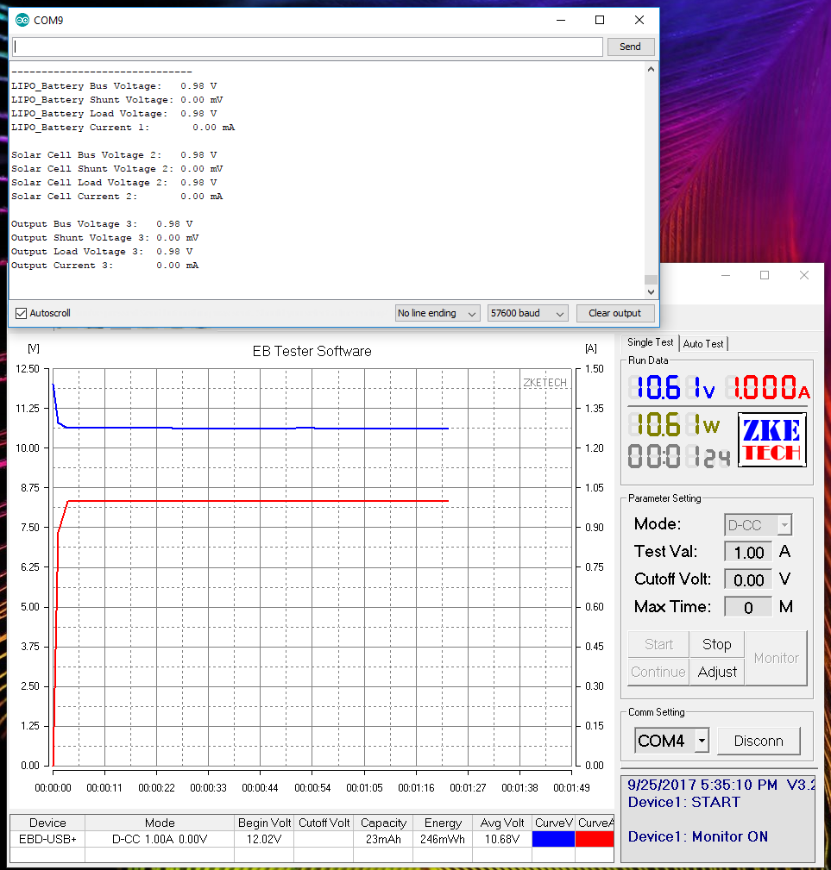Screen dimensions: 831x870
Task: Click the serial monitor scroll up arrow
Action: tap(652, 69)
